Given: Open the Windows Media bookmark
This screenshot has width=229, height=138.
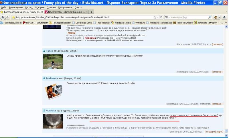Looking at the screenshot, I should (x=121, y=23).
